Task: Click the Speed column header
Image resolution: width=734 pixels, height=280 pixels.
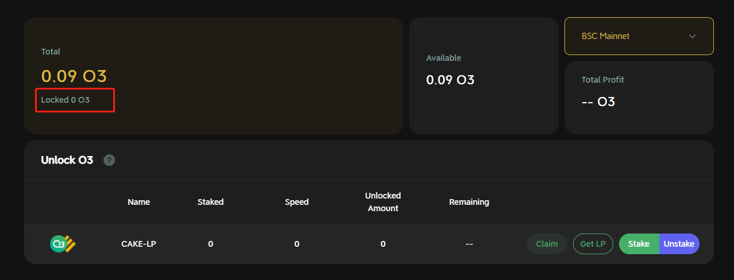Action: point(297,202)
